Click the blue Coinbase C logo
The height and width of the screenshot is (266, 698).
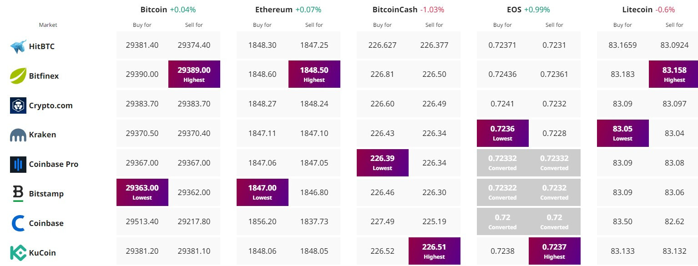pos(18,223)
